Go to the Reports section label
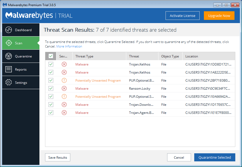This screenshot has height=167, width=242. tap(21, 70)
